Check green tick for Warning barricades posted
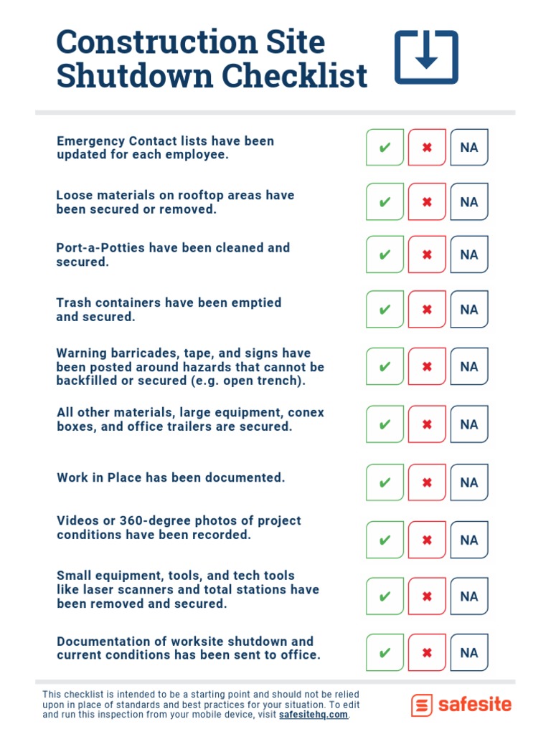This screenshot has height=734, width=551. (385, 366)
